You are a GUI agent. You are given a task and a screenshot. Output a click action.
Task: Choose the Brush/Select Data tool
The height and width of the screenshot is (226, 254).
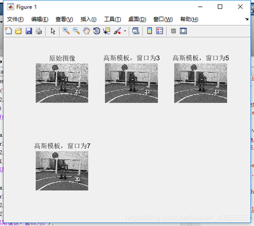117,31
